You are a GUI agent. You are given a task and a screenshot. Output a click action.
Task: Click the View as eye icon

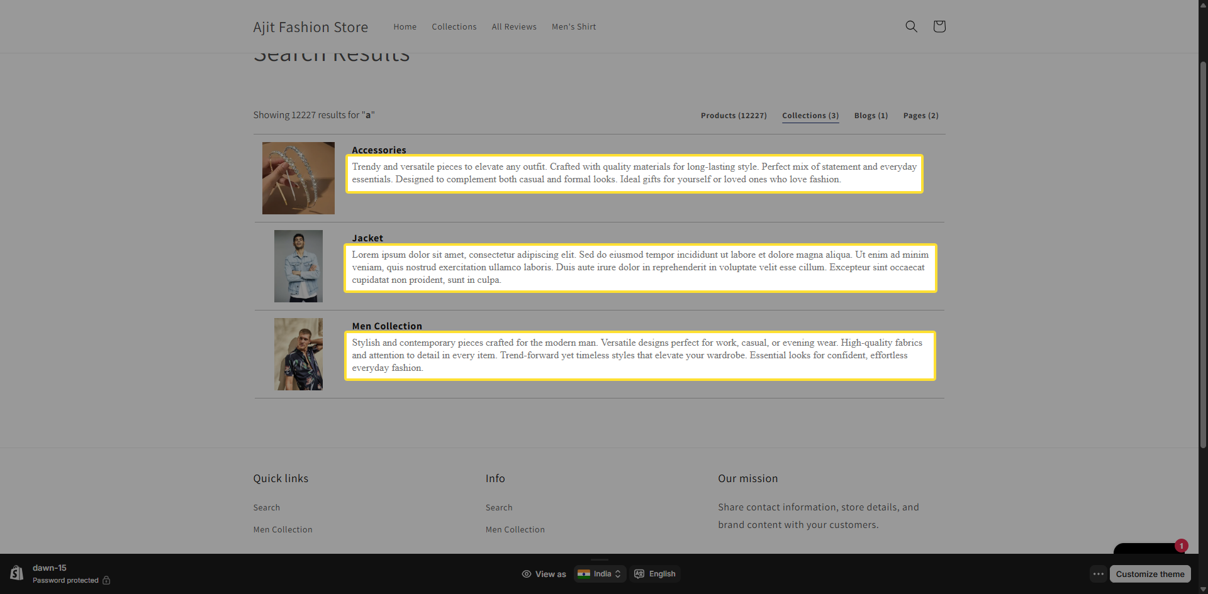click(527, 574)
